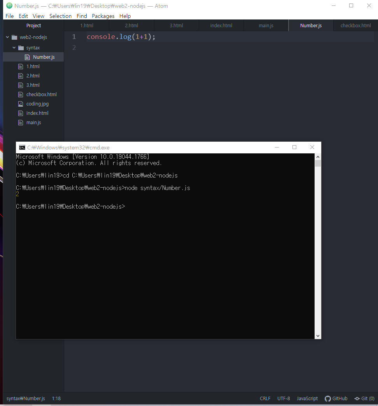Open the Edit menu
The image size is (378, 406).
coord(23,16)
